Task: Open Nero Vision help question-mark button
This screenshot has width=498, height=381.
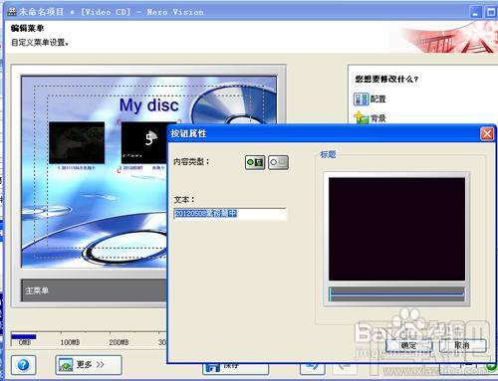Action: [x=23, y=365]
